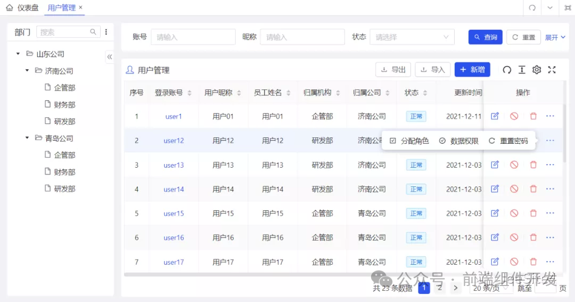575x302 pixels.
Task: Change the 20 条/页 page size
Action: [x=490, y=288]
